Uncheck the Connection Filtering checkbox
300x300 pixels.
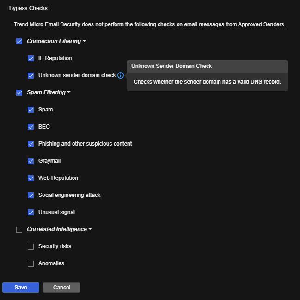point(19,42)
